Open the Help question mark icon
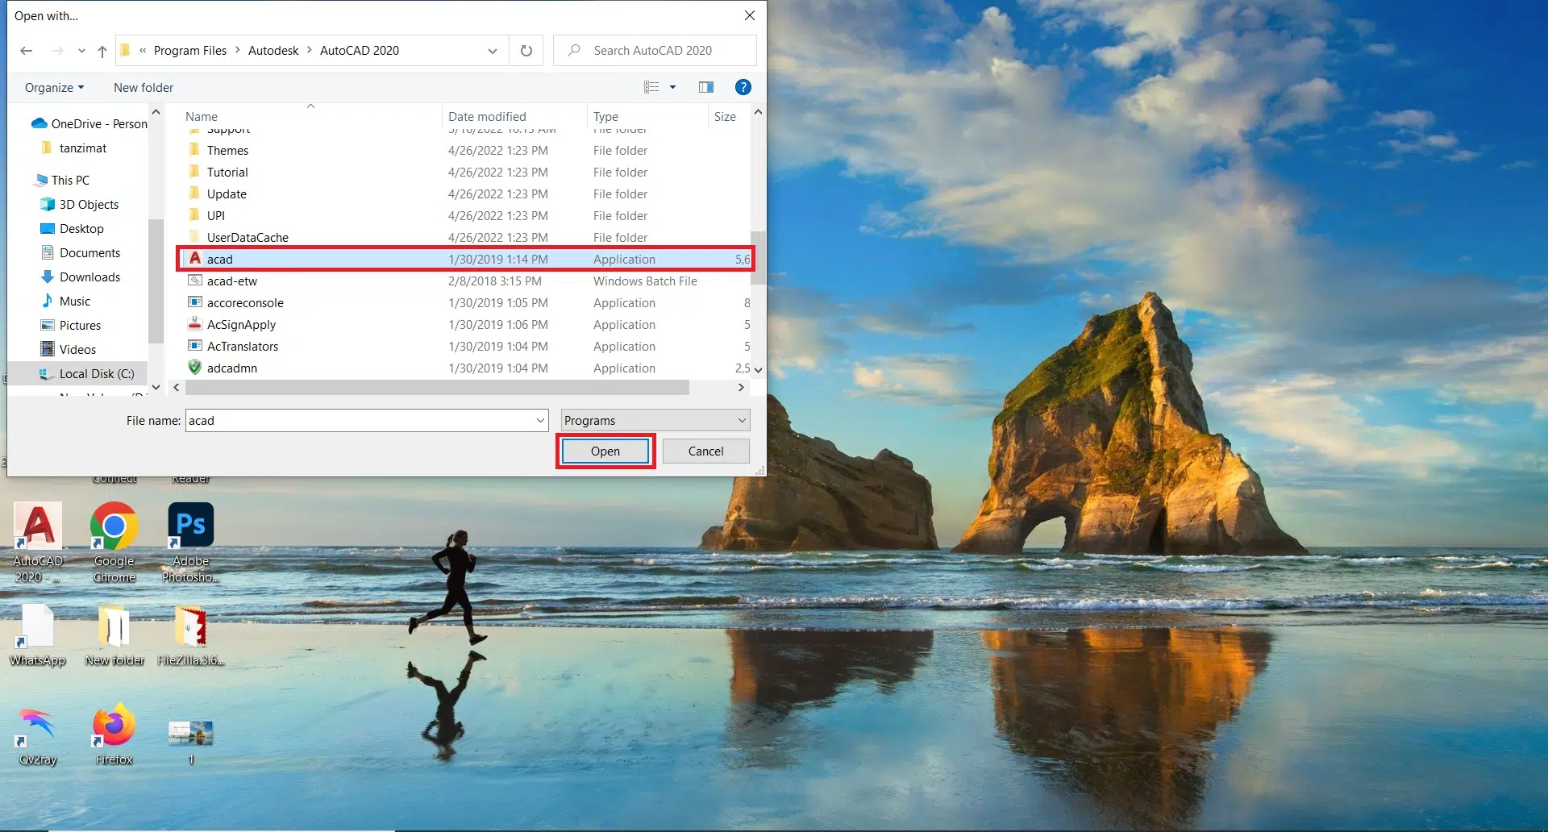Screen dimensions: 1548x832 click(x=743, y=87)
